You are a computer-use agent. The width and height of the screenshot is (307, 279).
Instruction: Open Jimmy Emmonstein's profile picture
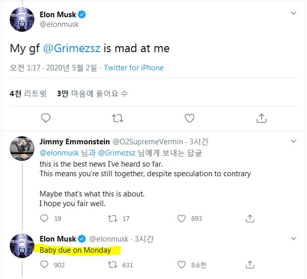point(22,148)
